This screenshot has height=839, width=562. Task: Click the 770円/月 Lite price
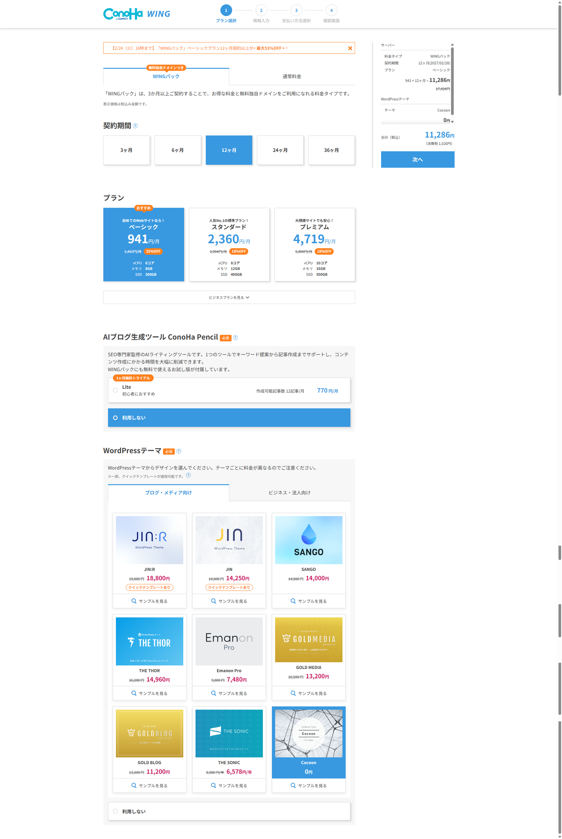click(328, 390)
